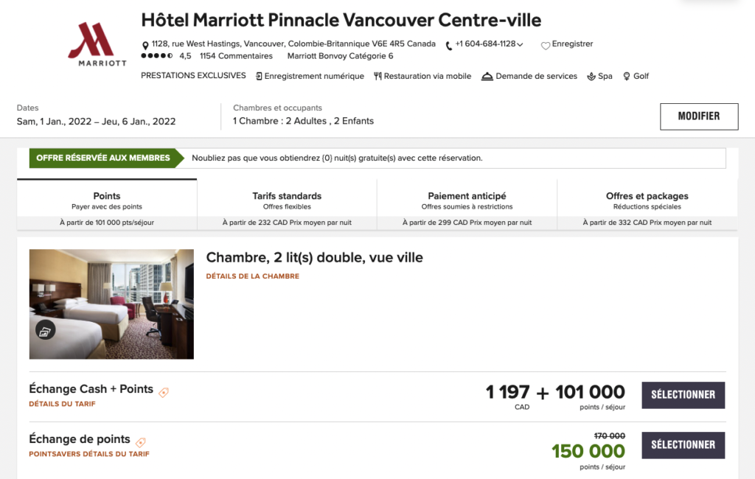Viewport: 755px width, 479px height.
Task: Click the location pin icon beside the address
Action: pyautogui.click(x=145, y=45)
